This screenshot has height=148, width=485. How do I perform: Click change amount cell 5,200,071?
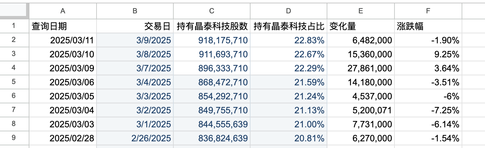coord(360,110)
